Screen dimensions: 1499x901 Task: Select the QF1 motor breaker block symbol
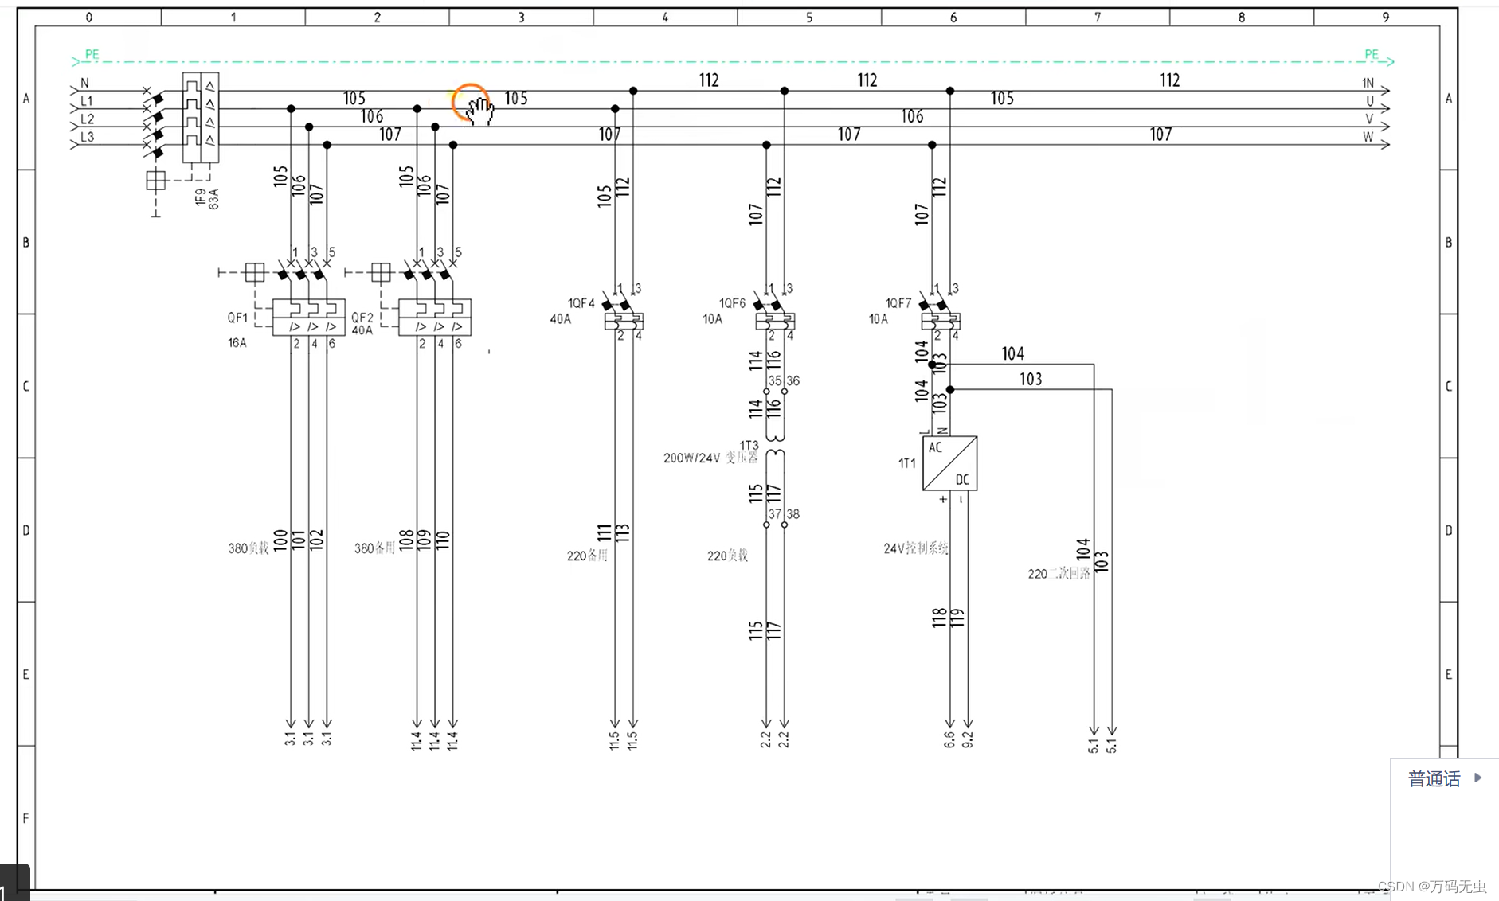point(308,317)
